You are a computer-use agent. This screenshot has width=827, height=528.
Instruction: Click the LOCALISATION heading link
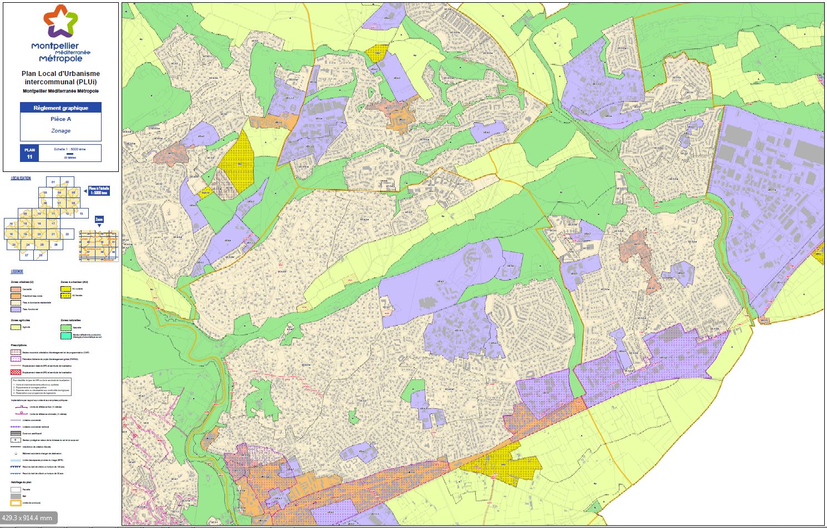(21, 179)
